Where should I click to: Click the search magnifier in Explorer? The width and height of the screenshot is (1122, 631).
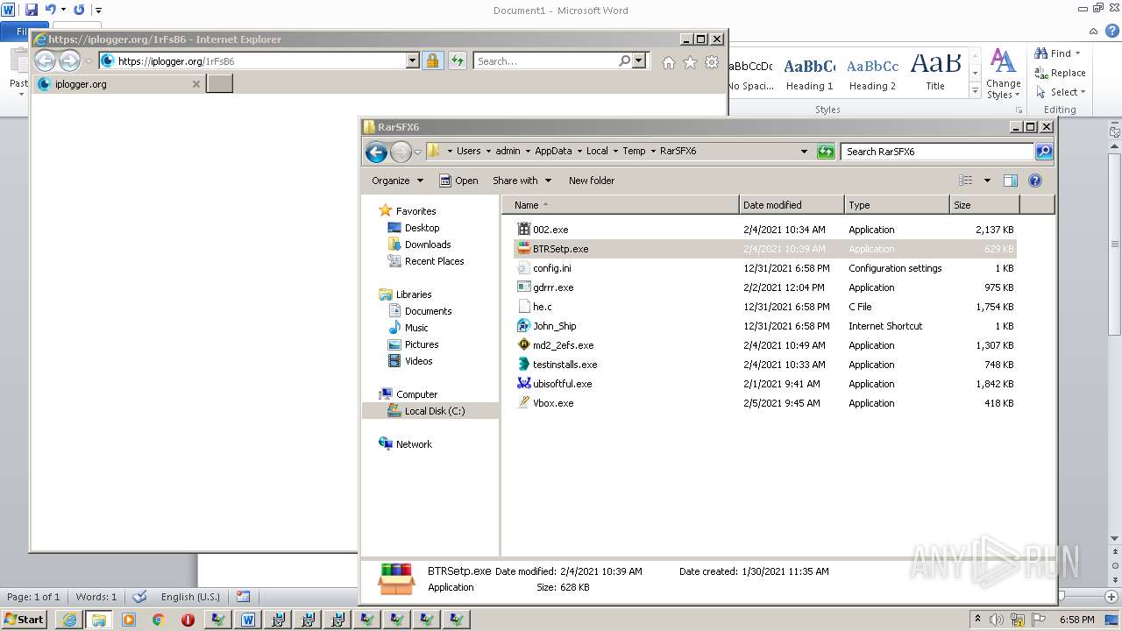pyautogui.click(x=1044, y=152)
